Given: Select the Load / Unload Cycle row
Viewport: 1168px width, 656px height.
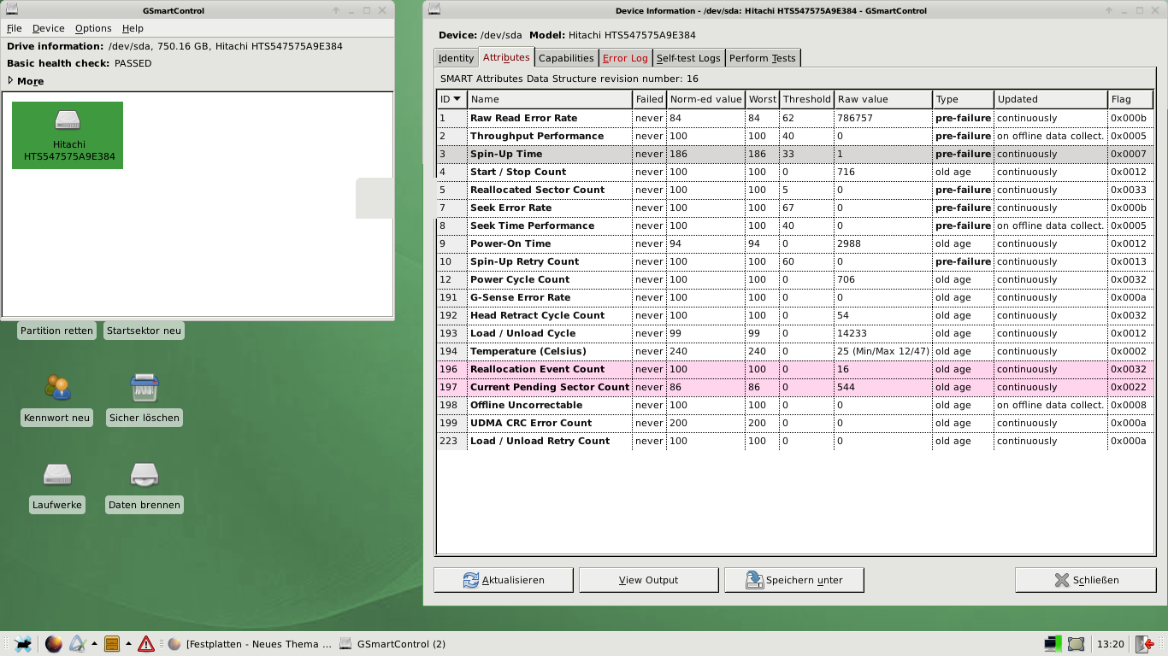Looking at the screenshot, I should pyautogui.click(x=794, y=333).
